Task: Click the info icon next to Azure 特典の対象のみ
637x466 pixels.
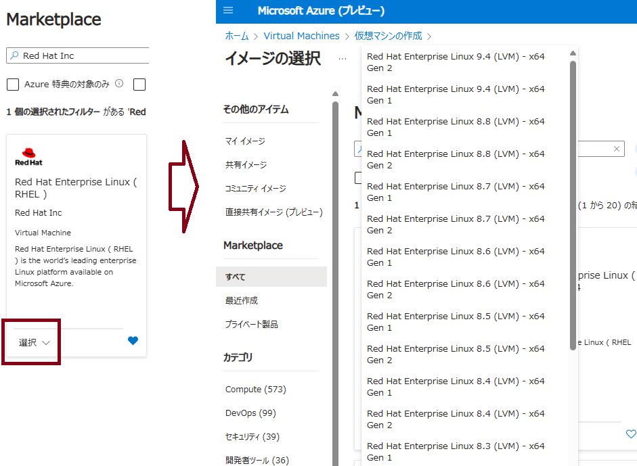Action: [119, 83]
